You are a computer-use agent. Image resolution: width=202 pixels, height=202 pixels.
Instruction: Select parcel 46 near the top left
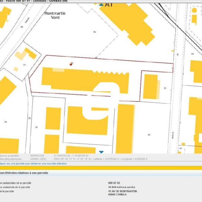(22, 27)
